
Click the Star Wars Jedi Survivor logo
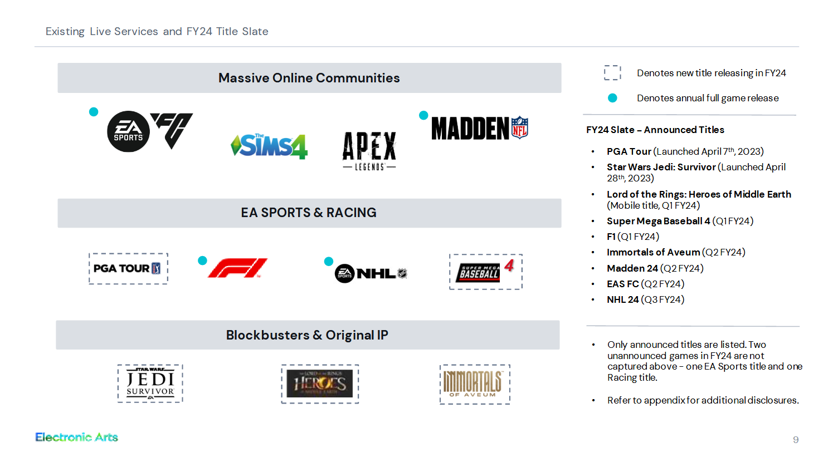150,384
